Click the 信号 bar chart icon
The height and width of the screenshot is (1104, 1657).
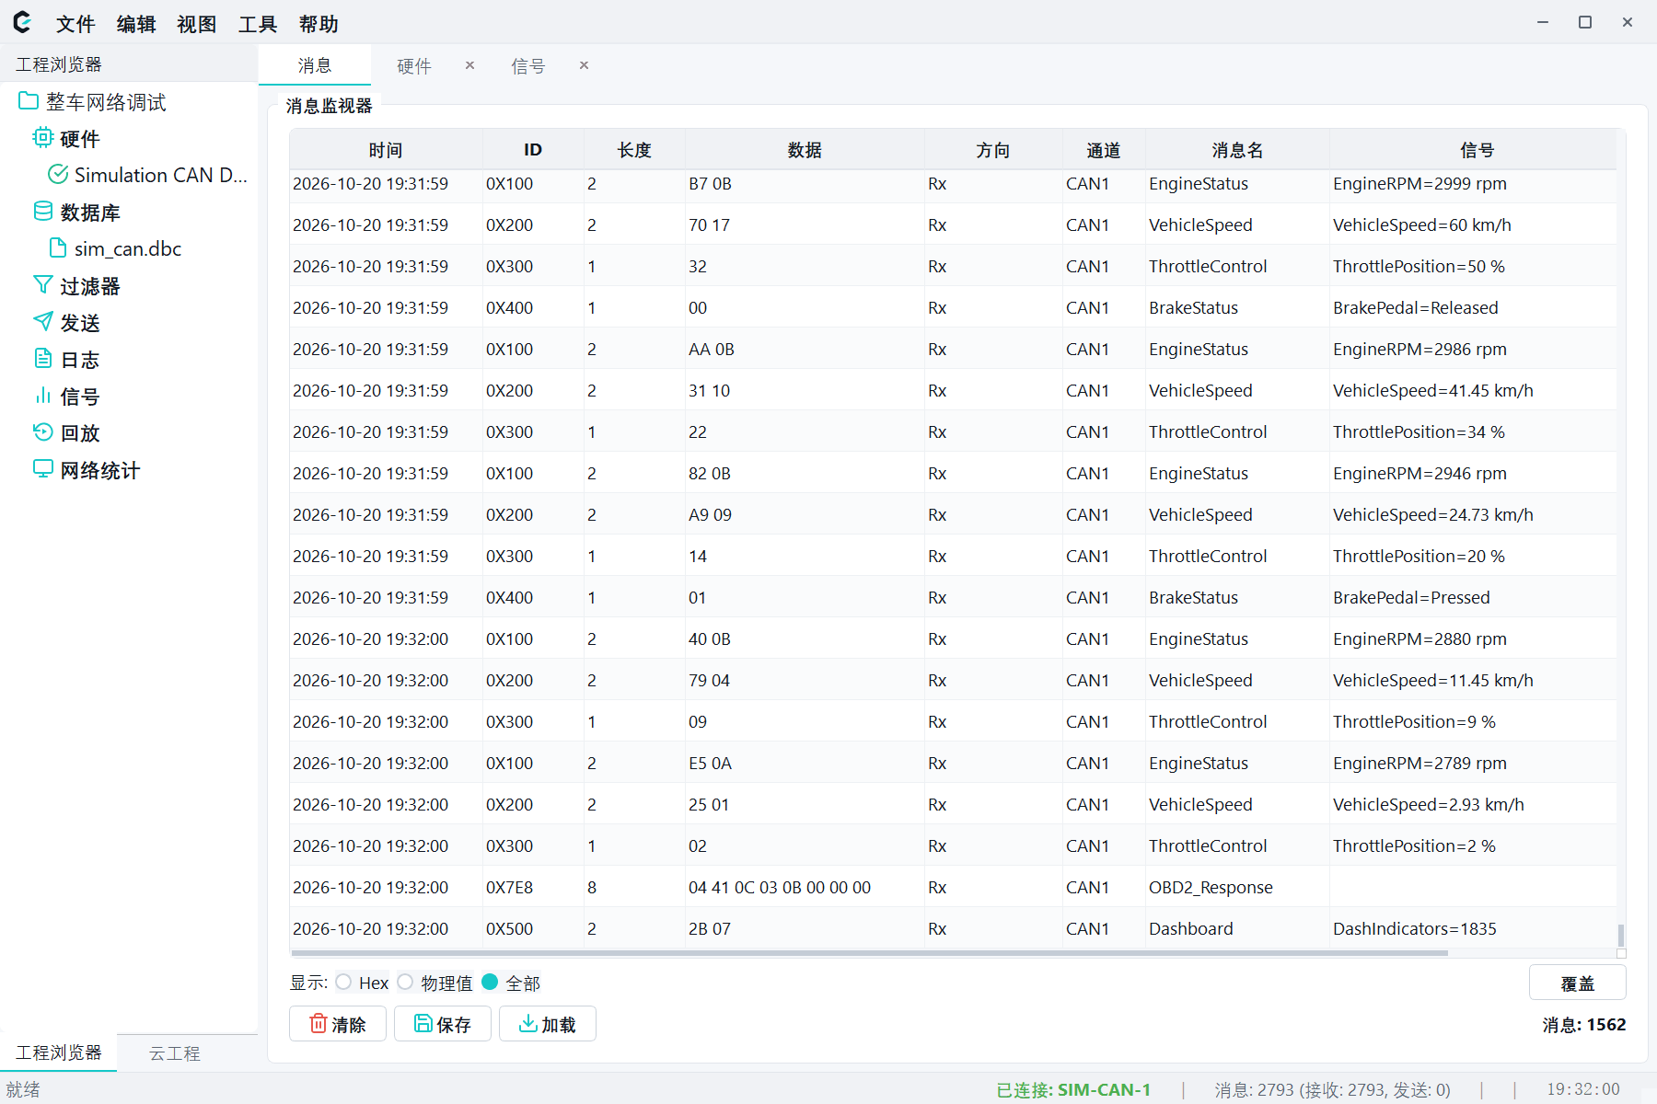click(42, 395)
